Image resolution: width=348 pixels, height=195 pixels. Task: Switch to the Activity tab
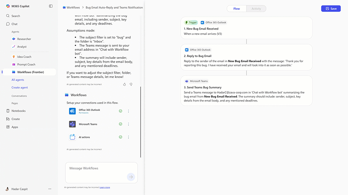(x=256, y=9)
